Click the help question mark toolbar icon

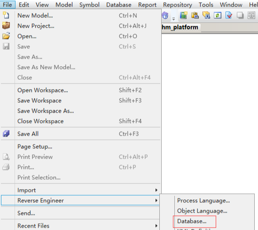pyautogui.click(x=165, y=15)
